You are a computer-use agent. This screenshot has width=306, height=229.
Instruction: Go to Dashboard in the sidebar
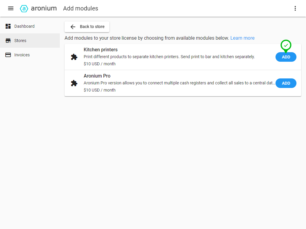[25, 26]
